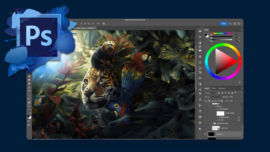
Task: Toggle lock transparent pixels icon
Action: tap(209, 101)
